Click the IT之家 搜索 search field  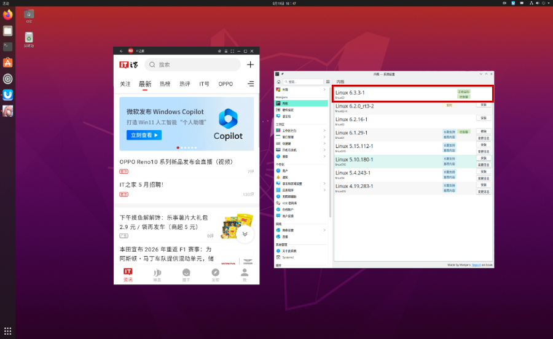coord(192,64)
